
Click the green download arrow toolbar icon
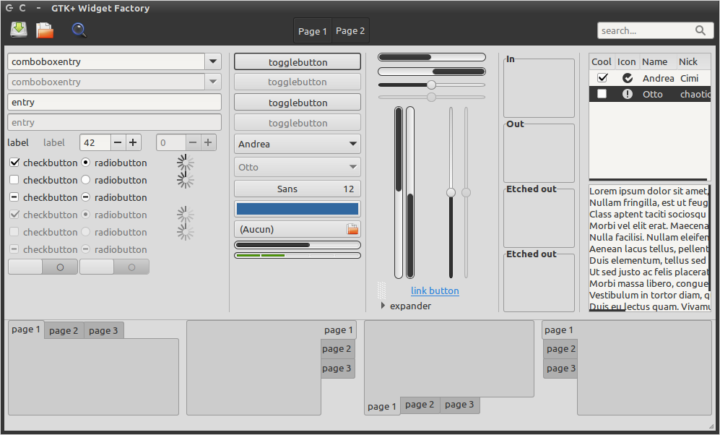point(19,30)
